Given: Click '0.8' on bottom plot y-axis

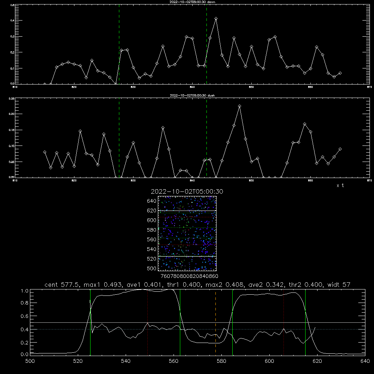Looking at the screenshot, I should (x=25, y=303).
